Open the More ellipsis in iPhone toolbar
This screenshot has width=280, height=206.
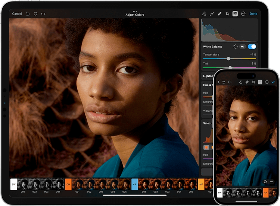267,82
